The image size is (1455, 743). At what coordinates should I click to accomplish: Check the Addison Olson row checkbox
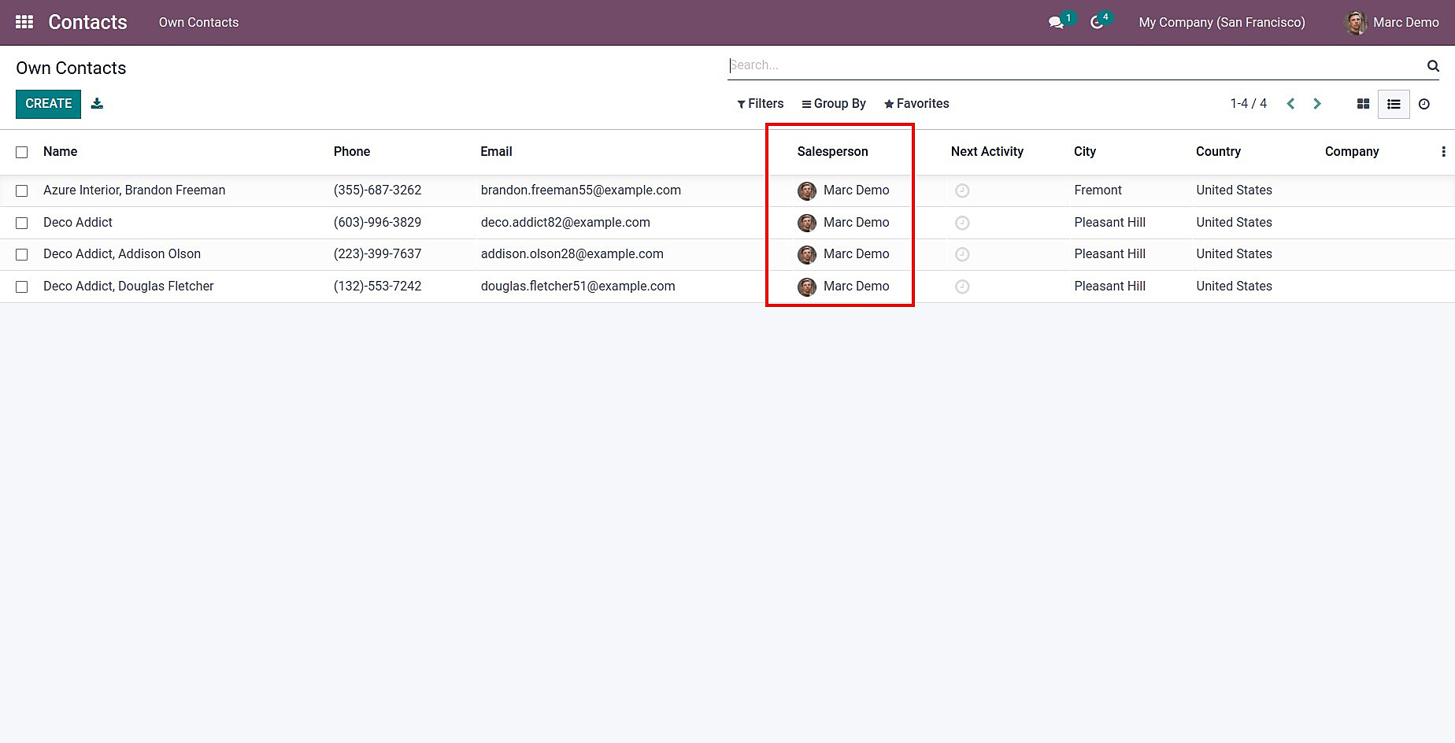click(x=22, y=254)
